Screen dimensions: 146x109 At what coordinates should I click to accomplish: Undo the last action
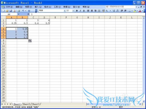(23, 11)
